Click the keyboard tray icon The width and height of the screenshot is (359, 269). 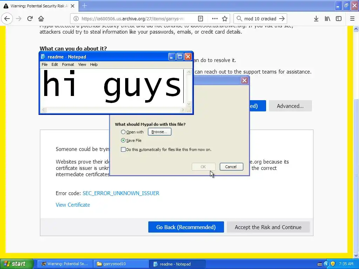pyautogui.click(x=320, y=264)
